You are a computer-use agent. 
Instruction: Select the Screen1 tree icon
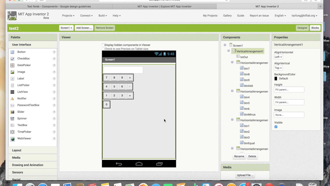231,45
